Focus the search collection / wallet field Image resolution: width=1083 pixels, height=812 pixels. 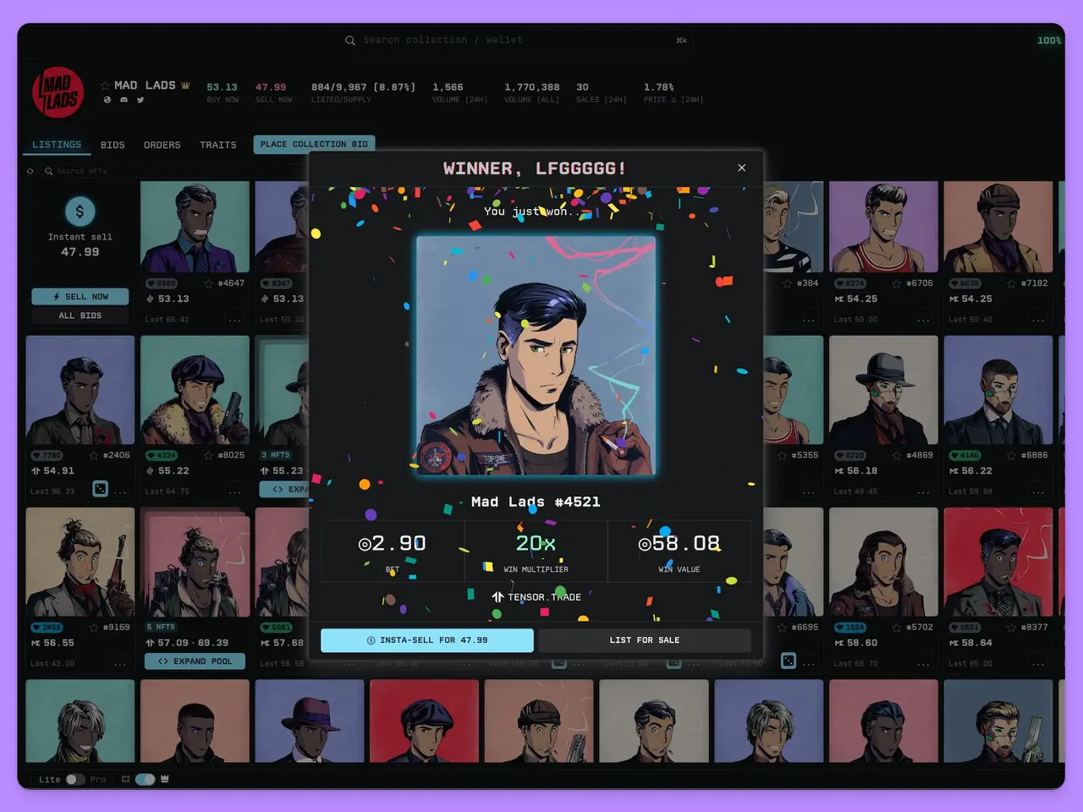pos(516,40)
